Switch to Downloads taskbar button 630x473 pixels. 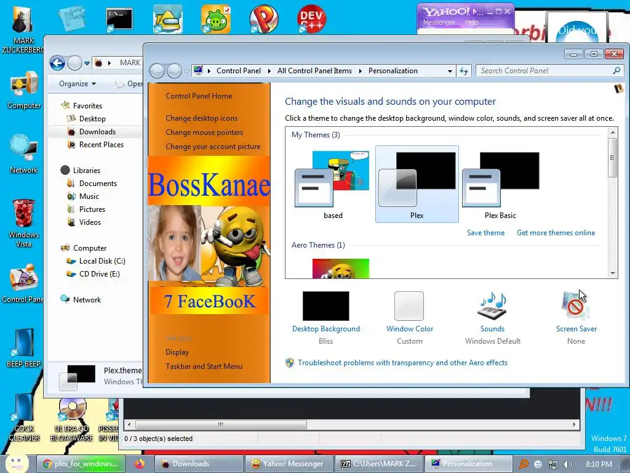click(x=199, y=464)
